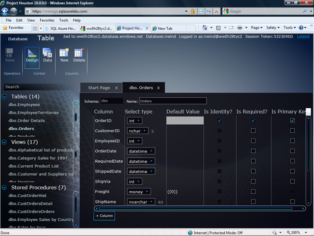Click the Print icon
The image size is (314, 236).
pos(240,28)
